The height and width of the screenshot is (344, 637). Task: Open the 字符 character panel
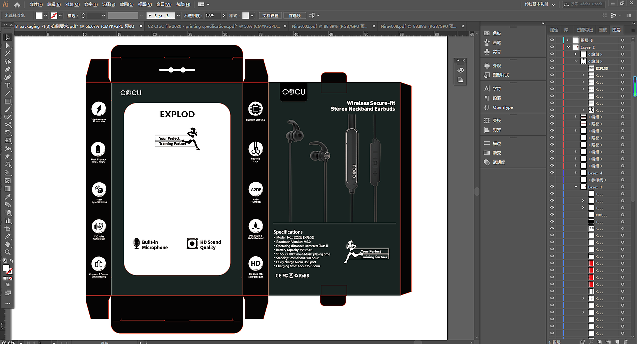[494, 89]
